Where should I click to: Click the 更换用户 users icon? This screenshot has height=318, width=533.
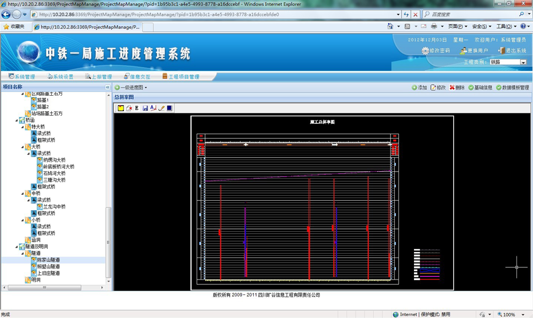tap(464, 51)
